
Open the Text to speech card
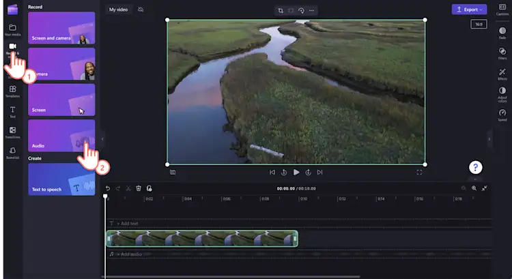click(61, 179)
